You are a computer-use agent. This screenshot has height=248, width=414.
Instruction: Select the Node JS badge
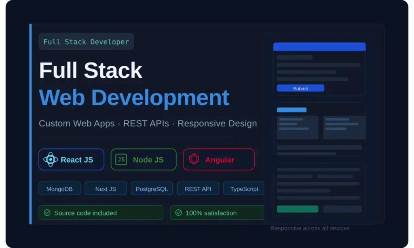pos(144,160)
